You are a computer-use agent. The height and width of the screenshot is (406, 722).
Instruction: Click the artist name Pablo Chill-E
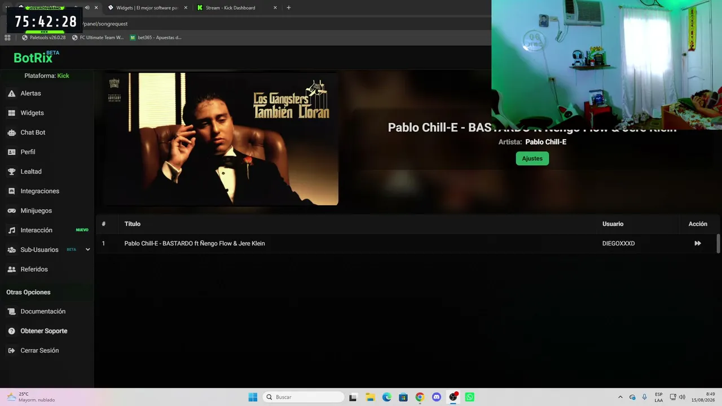click(546, 142)
